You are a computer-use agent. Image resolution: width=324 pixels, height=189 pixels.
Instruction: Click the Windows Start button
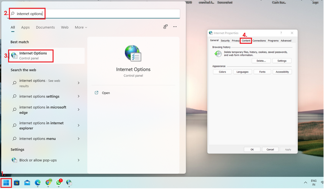click(x=6, y=183)
